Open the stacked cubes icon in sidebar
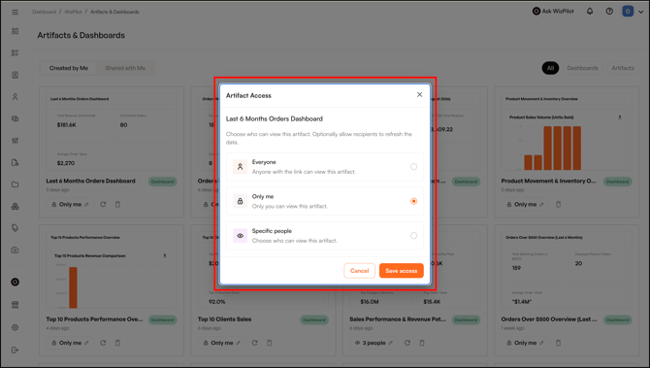This screenshot has height=368, width=650. click(15, 206)
